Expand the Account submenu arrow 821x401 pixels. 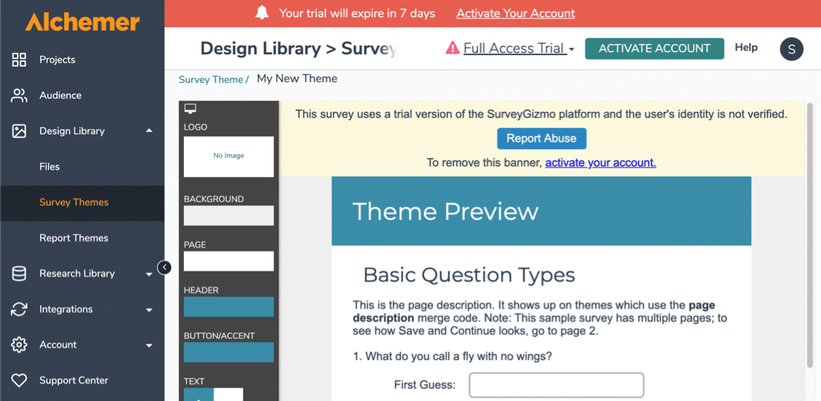pyautogui.click(x=149, y=346)
